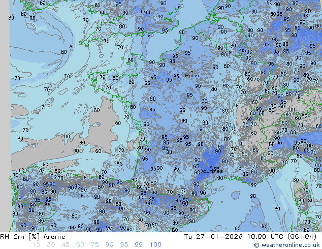Click legend value 15
Image resolution: width=322 pixels, height=249 pixels.
pos(36,245)
